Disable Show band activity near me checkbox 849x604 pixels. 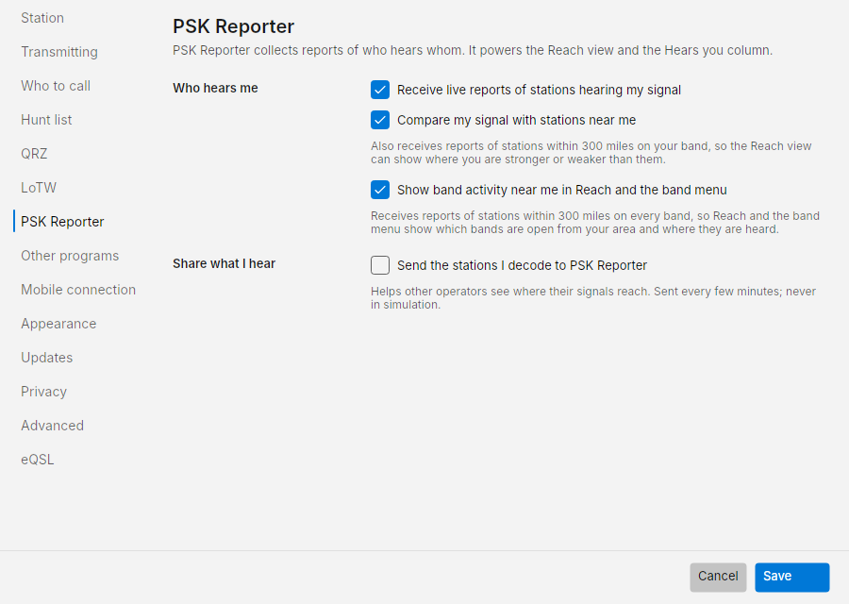(x=380, y=190)
